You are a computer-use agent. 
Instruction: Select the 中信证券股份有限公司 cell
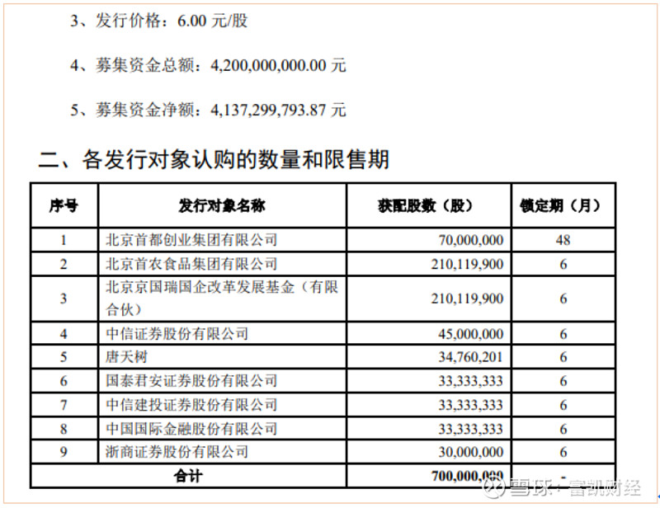(177, 334)
